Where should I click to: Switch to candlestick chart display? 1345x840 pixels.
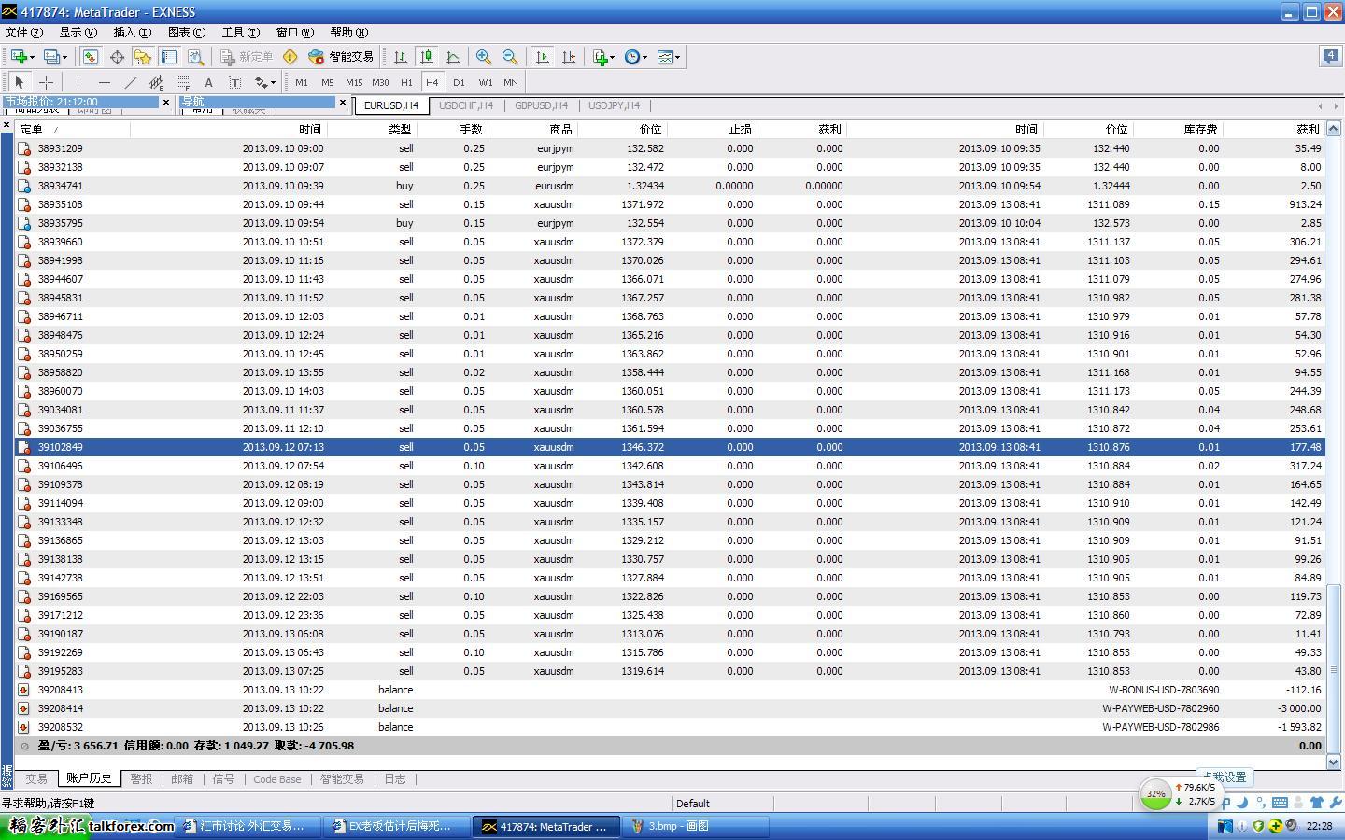point(427,57)
